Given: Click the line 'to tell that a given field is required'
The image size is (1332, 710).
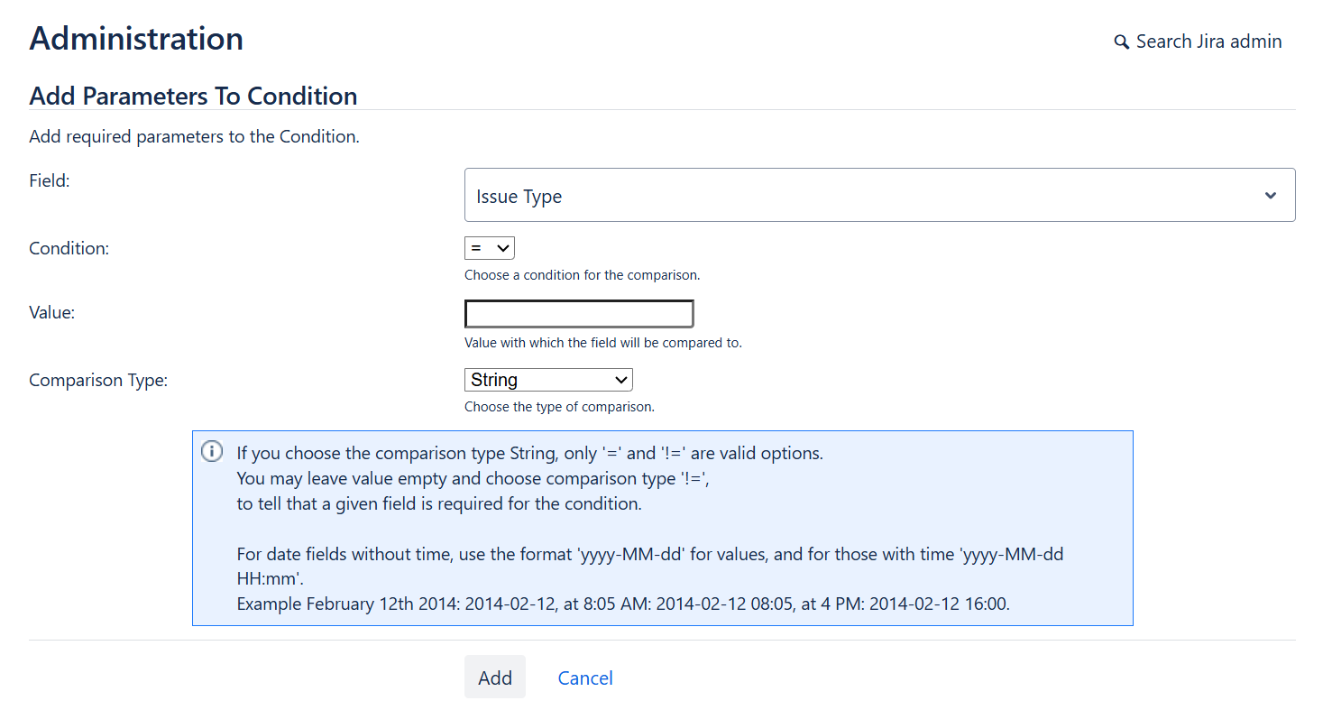Looking at the screenshot, I should pos(439,503).
